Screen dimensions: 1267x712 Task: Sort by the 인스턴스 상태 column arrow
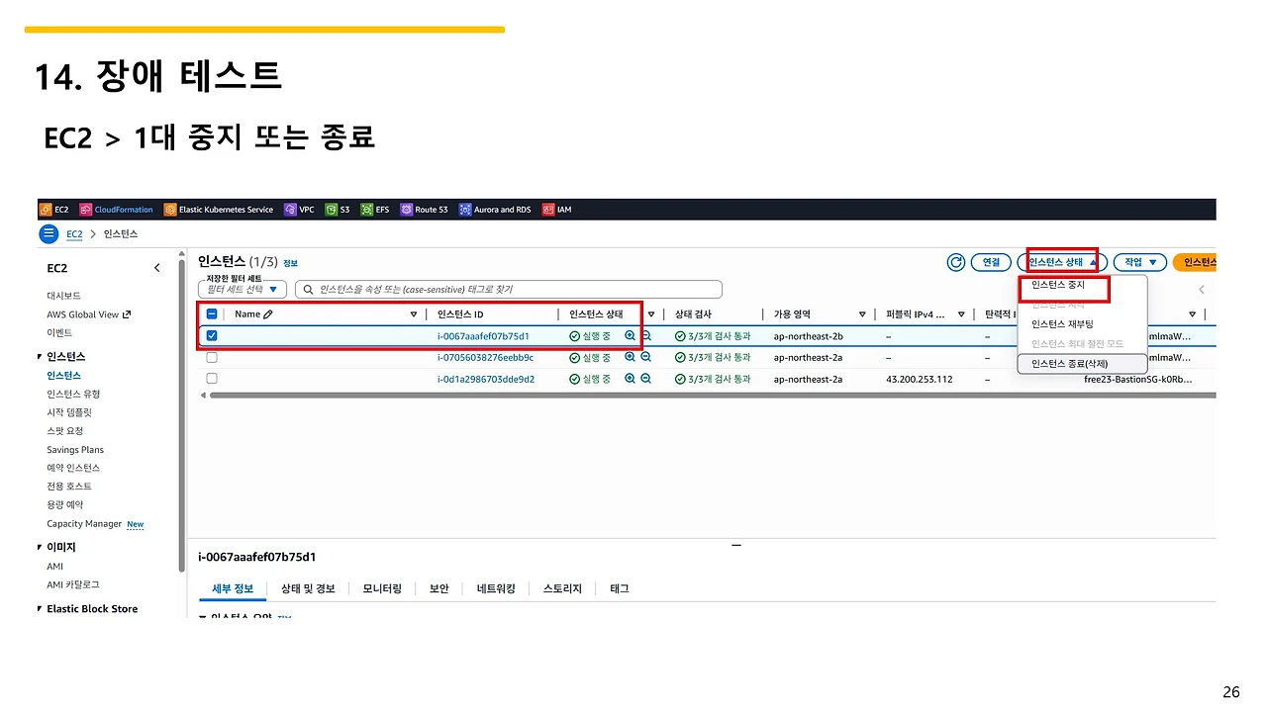tap(650, 314)
